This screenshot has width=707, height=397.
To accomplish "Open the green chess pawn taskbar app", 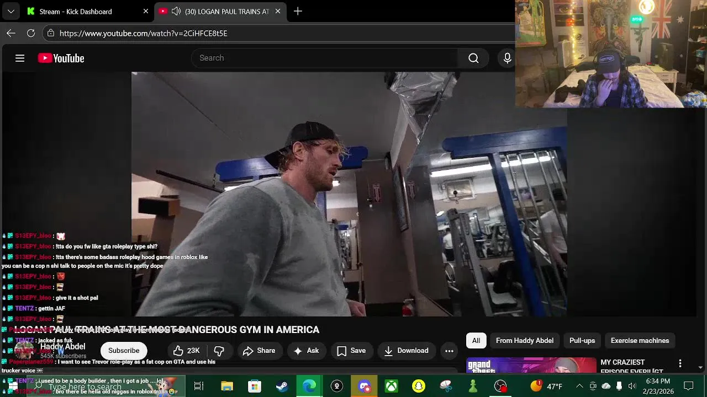I will [473, 386].
